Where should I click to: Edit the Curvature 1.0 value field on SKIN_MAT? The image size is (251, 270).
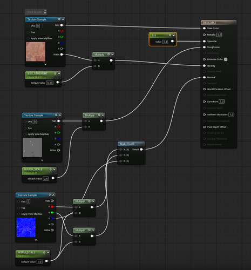click(222, 102)
